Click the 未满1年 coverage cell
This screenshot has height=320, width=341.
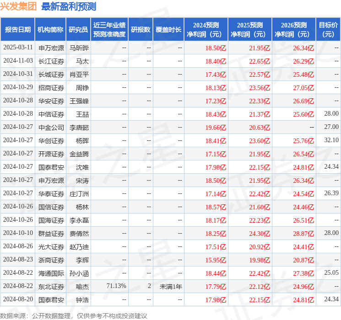[171, 287]
